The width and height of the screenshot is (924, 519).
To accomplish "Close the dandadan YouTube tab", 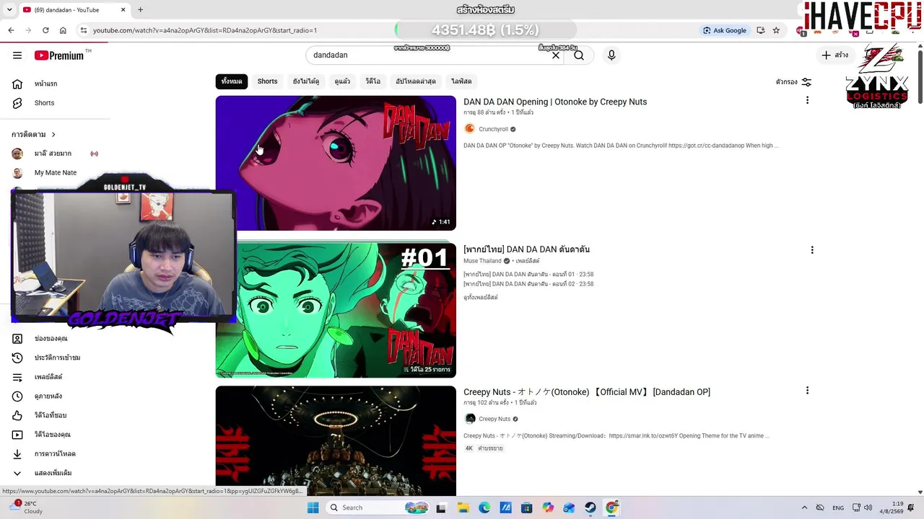I will (x=123, y=10).
